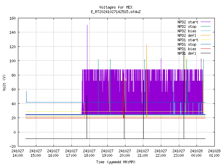Image resolution: width=221 pixels, height=165 pixels.
Task: Click the y-axis tick label 0
Action: (15, 132)
